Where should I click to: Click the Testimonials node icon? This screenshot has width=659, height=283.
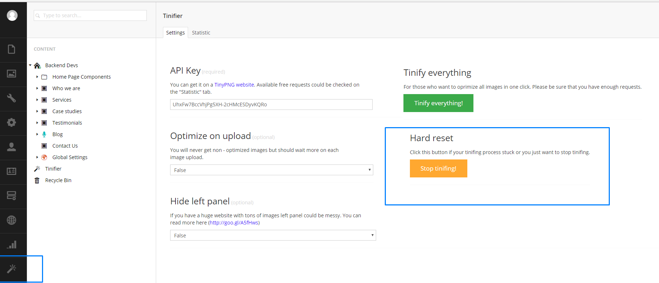(x=44, y=123)
